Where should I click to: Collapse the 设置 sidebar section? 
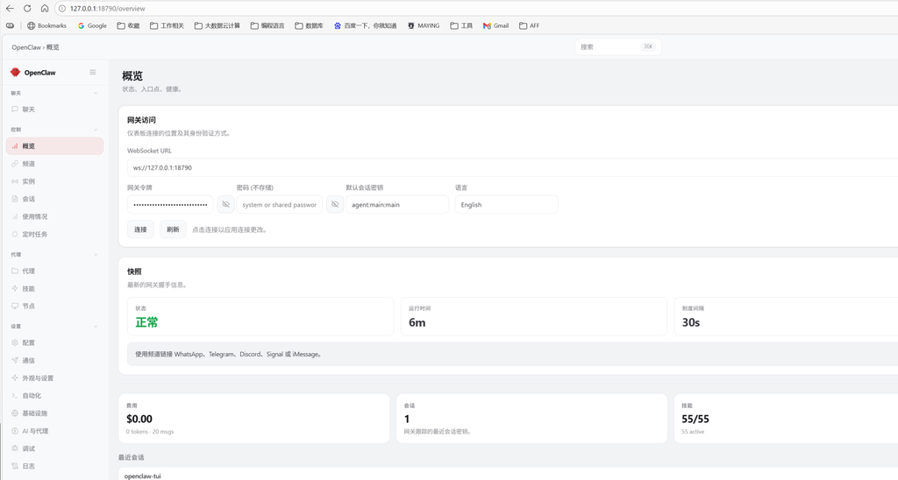point(96,327)
